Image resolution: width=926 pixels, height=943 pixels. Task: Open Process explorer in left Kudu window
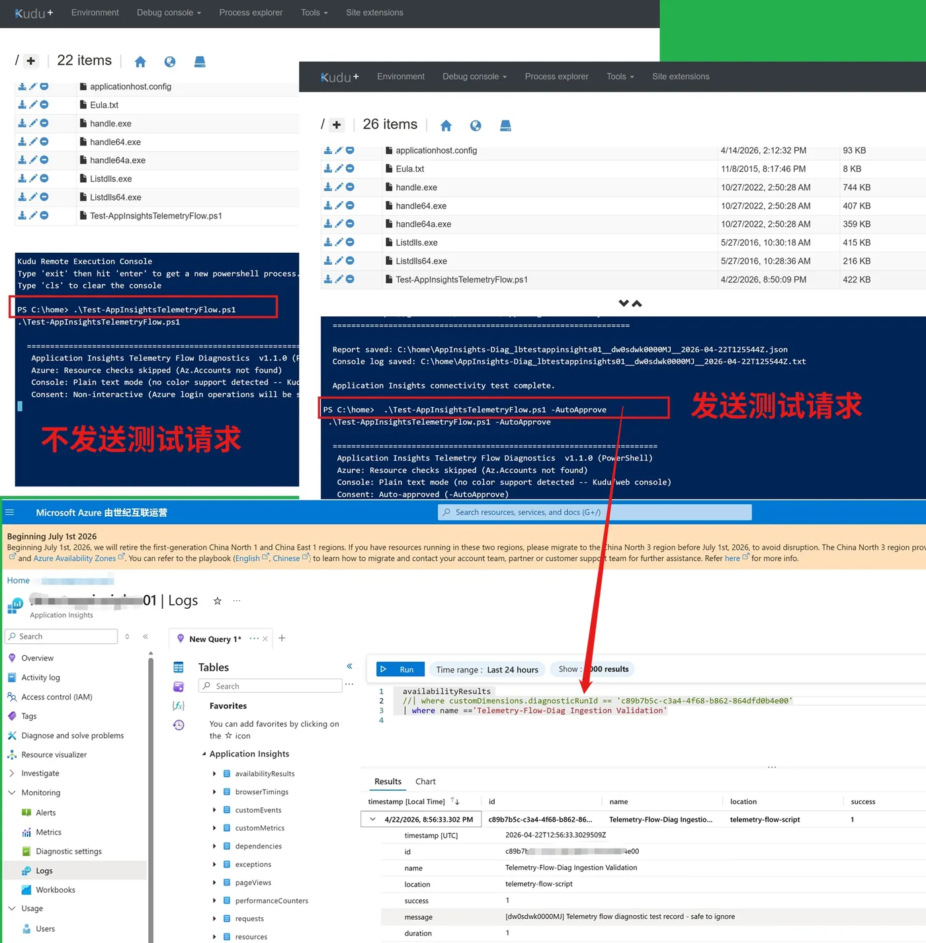[x=251, y=13]
